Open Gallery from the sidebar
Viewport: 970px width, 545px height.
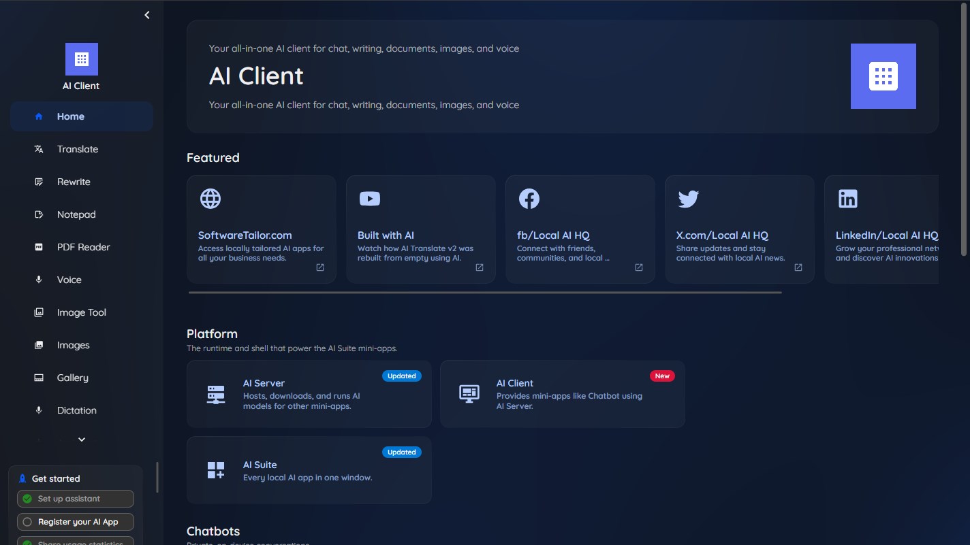point(81,378)
